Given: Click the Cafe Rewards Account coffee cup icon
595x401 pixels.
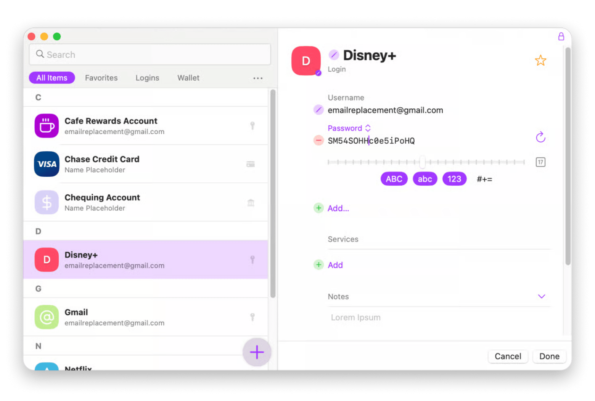Looking at the screenshot, I should (x=47, y=126).
